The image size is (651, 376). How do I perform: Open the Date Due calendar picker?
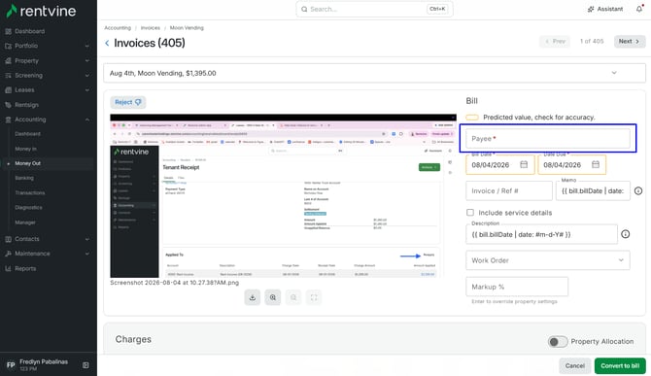click(x=596, y=165)
